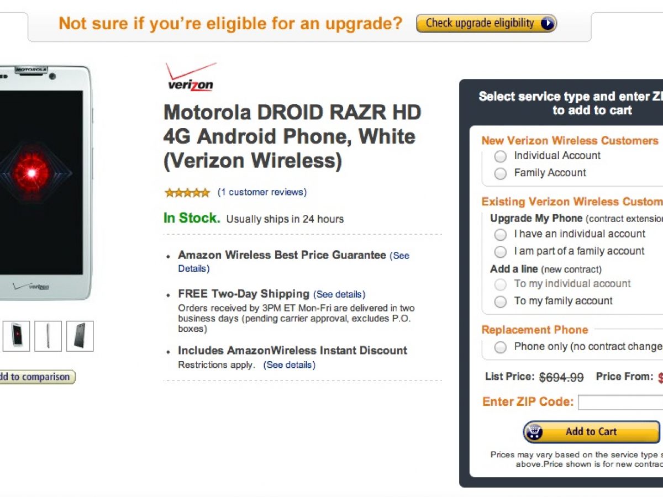
Task: Open the '1 customer reviews' link
Action: tap(262, 192)
